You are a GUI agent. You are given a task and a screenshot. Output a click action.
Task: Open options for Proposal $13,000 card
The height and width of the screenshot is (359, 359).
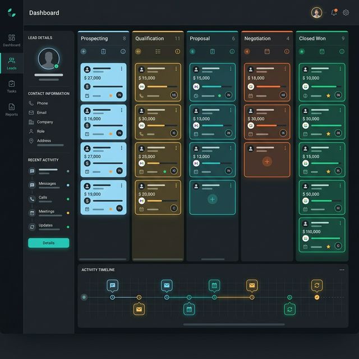(x=231, y=111)
